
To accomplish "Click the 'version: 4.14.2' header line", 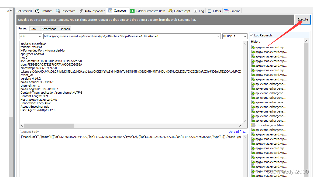I will (x=30, y=79).
